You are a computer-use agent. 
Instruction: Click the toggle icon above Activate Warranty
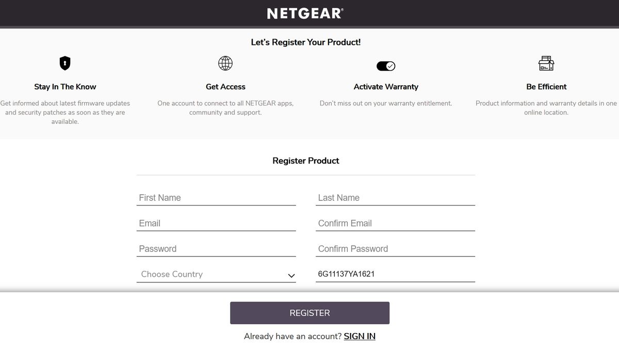click(x=386, y=66)
